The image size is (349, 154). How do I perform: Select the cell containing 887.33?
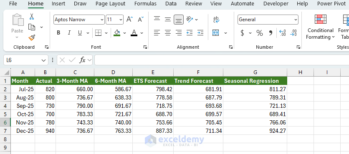[153, 131]
